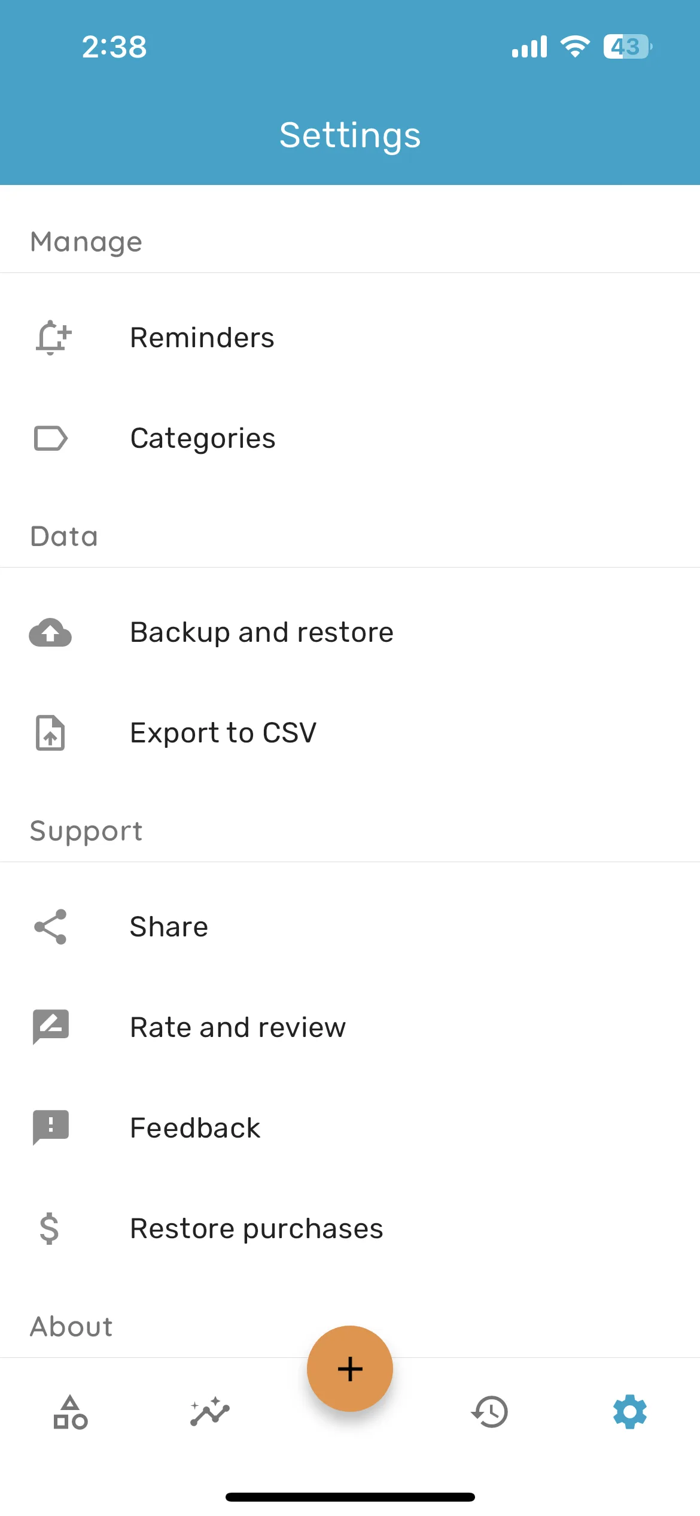
Task: Open the Feedback option
Action: click(350, 1128)
